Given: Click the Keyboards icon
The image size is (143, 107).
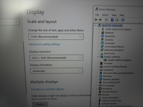Looking at the screenshot, I should pos(101,70).
